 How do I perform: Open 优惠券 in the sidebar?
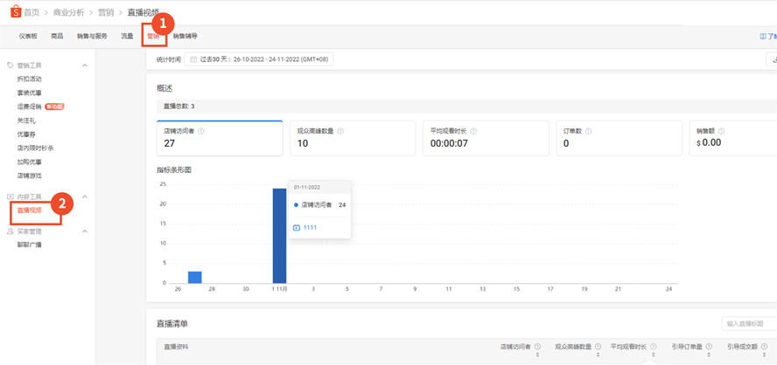click(26, 134)
